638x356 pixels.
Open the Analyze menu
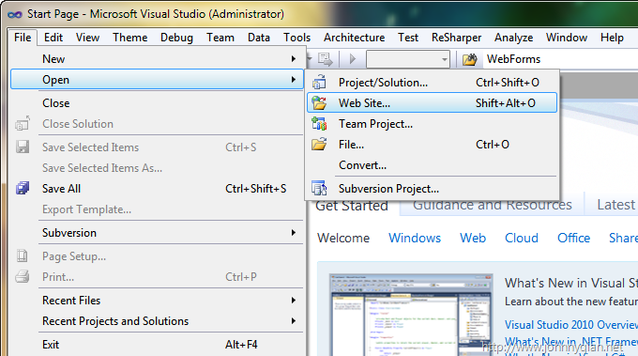[513, 38]
